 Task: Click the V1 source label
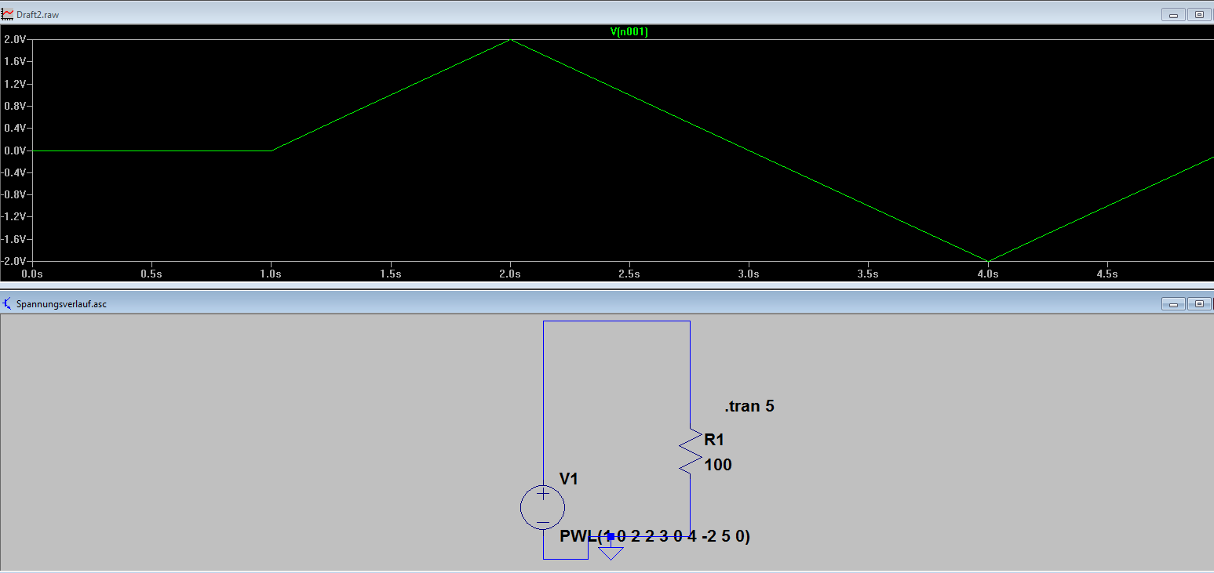click(x=569, y=479)
